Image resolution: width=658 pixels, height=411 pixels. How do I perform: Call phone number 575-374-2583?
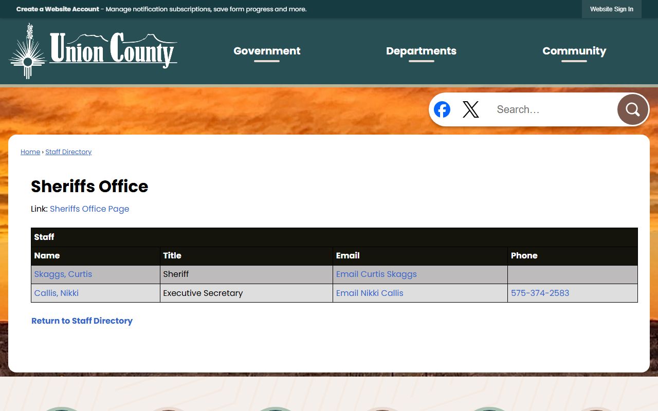coord(540,293)
